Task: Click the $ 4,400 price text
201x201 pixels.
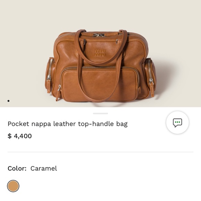Action: click(x=20, y=136)
